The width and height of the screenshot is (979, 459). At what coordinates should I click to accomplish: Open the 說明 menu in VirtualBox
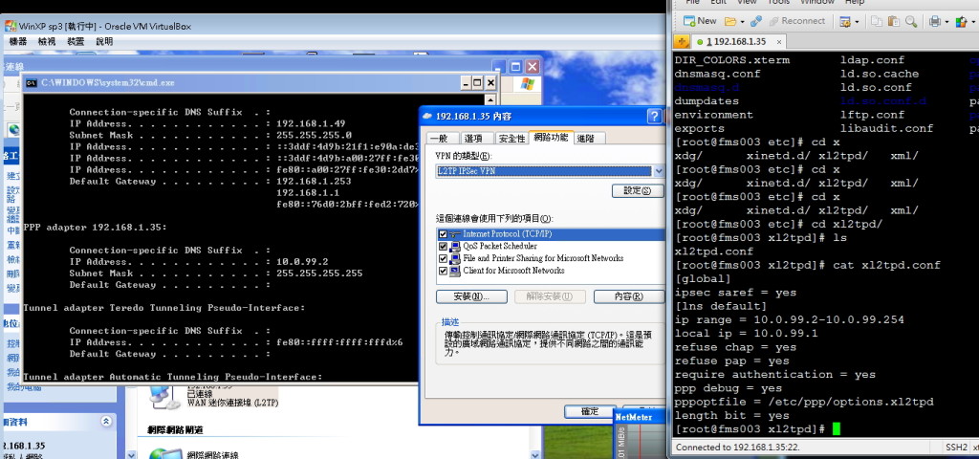tap(104, 42)
